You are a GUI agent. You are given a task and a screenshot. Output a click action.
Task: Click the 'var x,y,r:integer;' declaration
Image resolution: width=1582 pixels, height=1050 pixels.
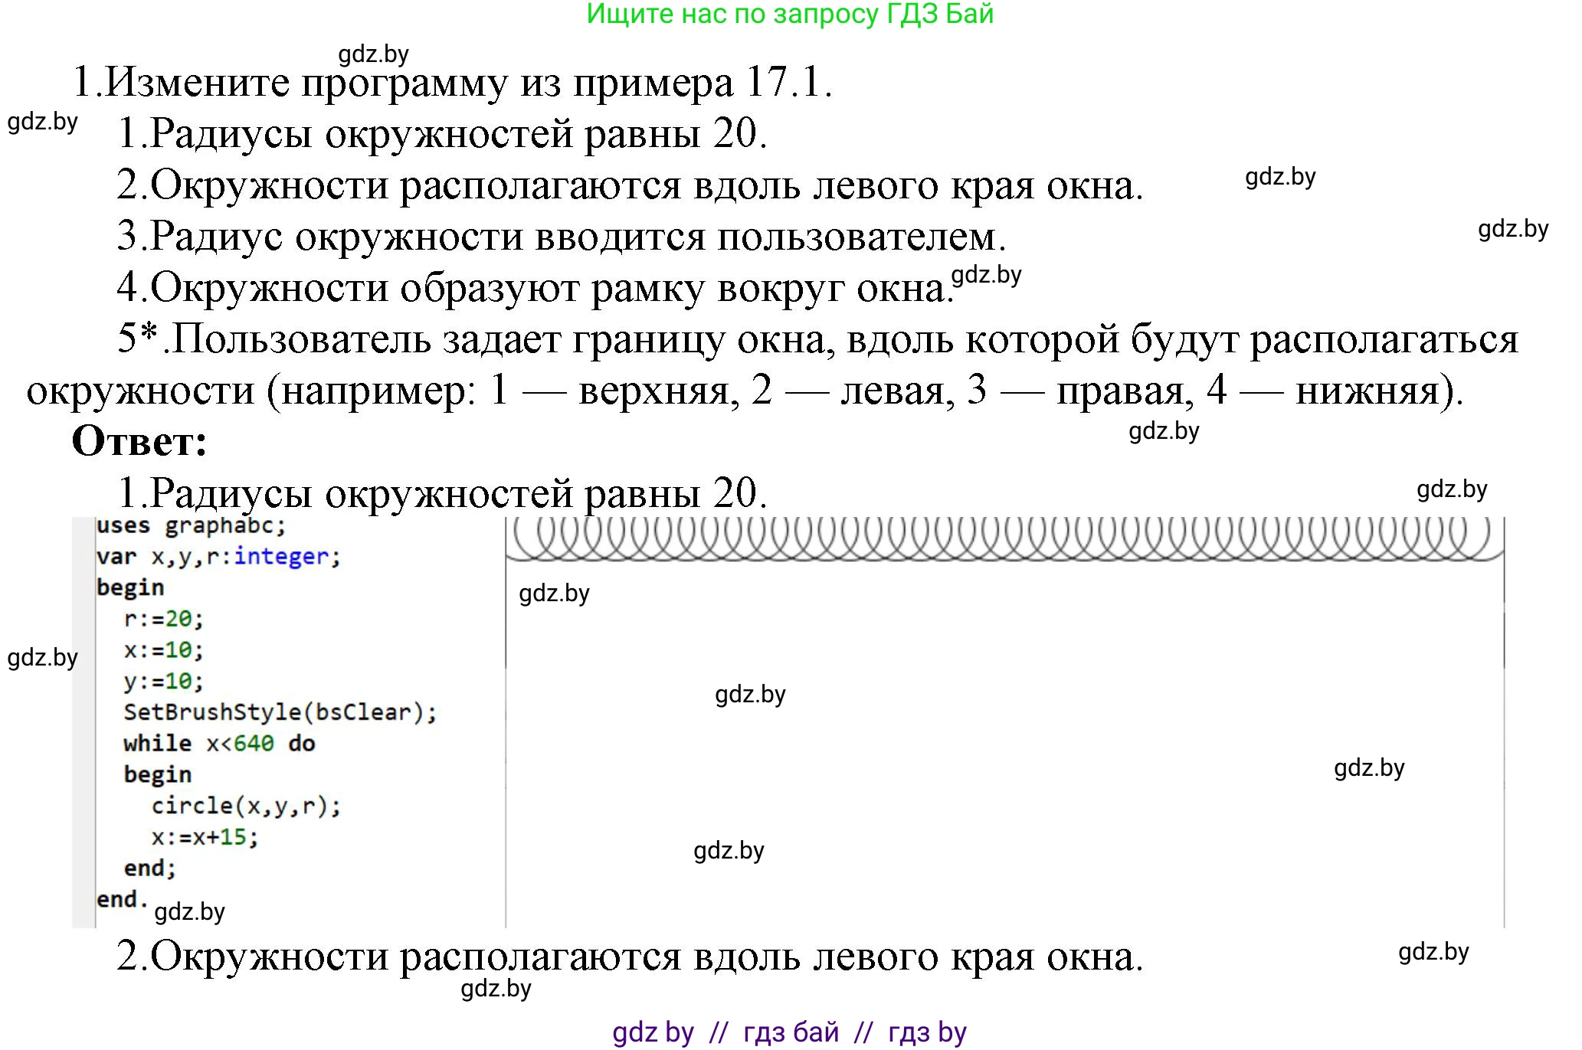coord(218,556)
